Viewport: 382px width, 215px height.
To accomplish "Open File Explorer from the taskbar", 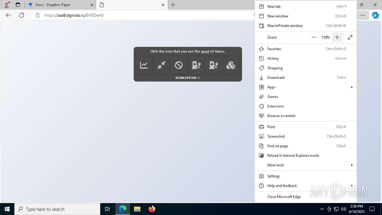I will pyautogui.click(x=137, y=209).
